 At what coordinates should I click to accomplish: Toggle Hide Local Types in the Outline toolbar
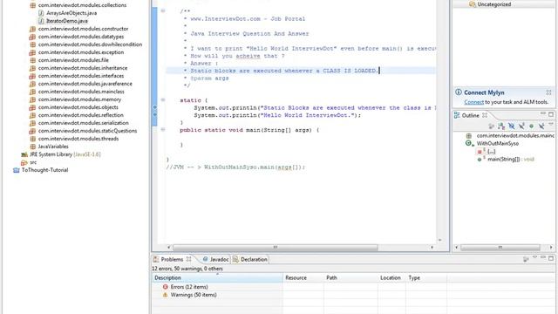click(541, 126)
